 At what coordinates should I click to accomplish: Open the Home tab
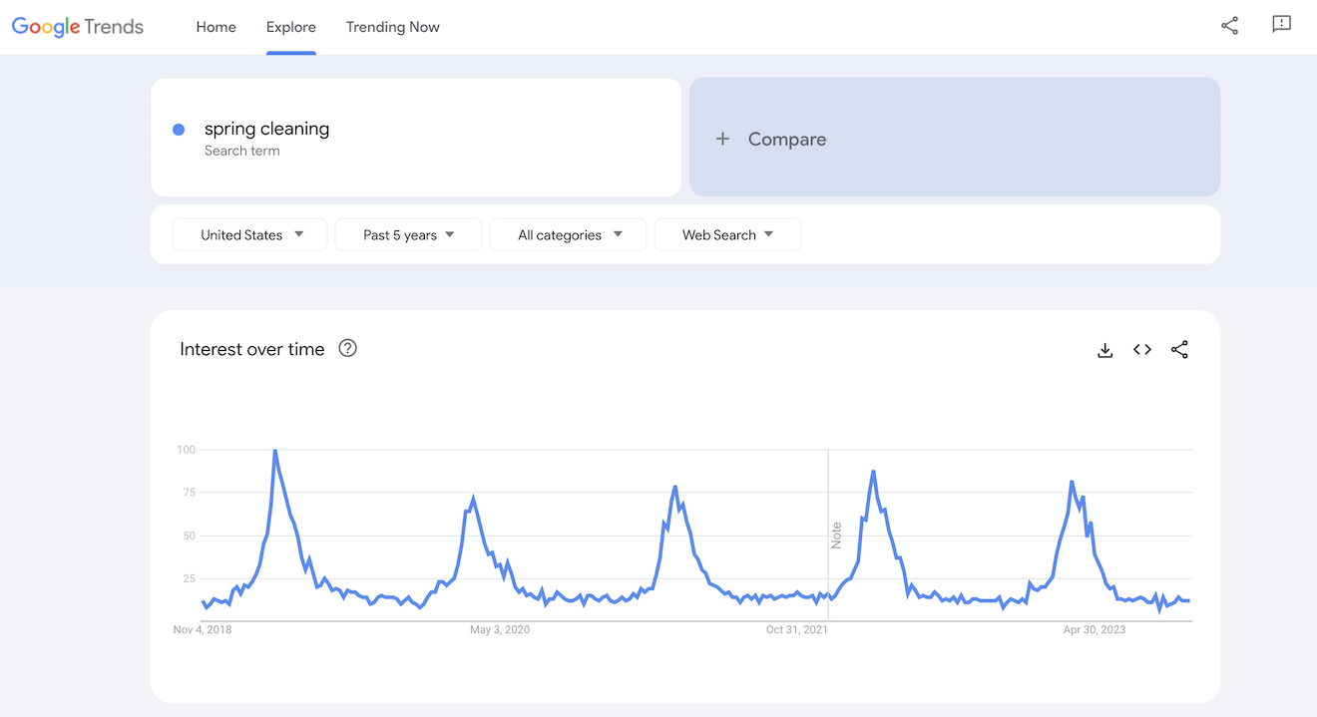tap(216, 27)
